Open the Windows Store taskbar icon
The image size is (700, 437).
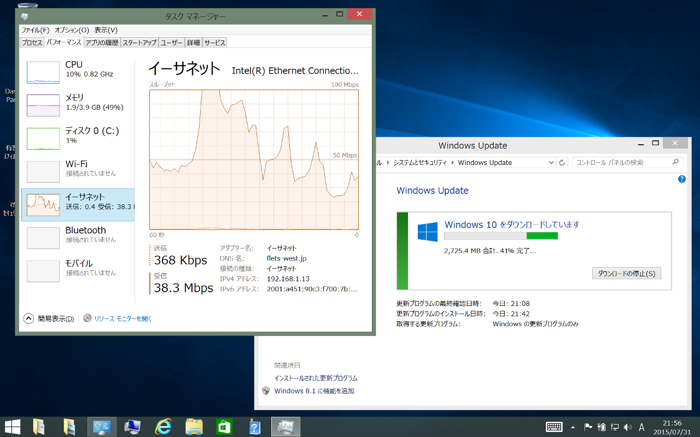point(224,427)
